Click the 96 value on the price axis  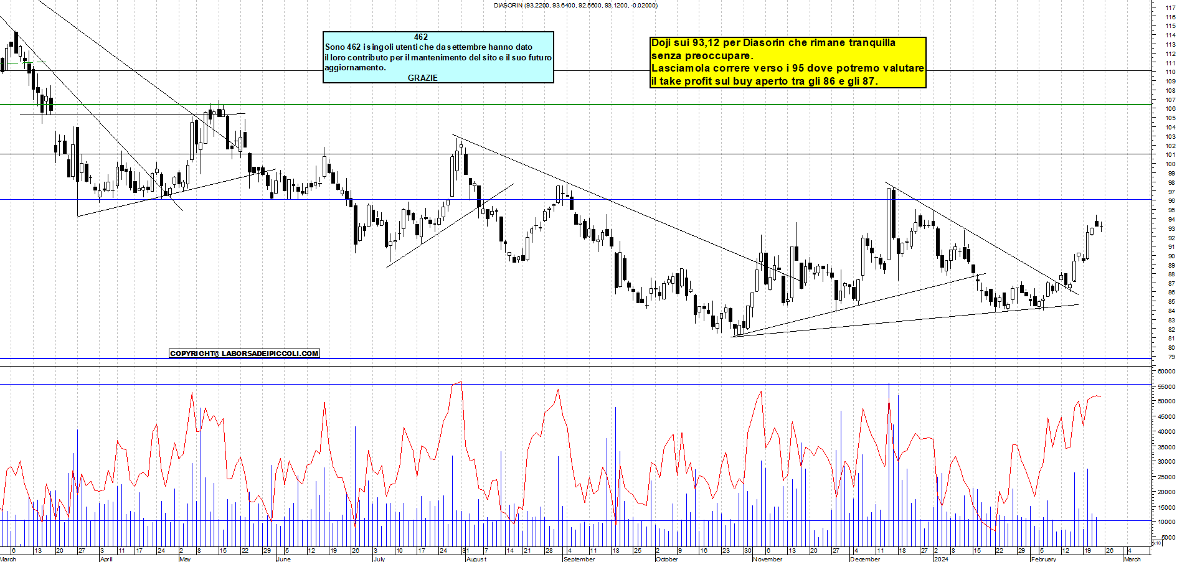point(1172,201)
